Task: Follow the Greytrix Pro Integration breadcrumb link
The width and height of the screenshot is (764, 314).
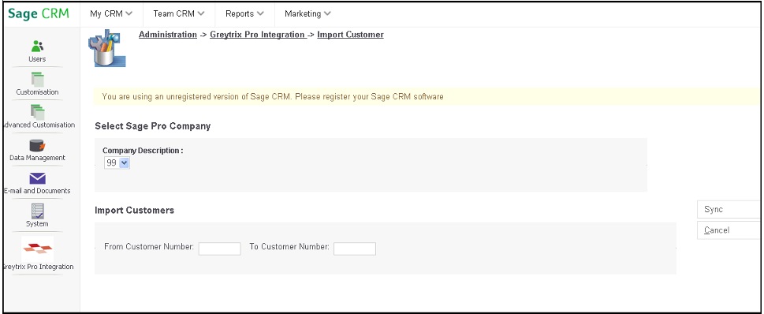Action: 258,35
